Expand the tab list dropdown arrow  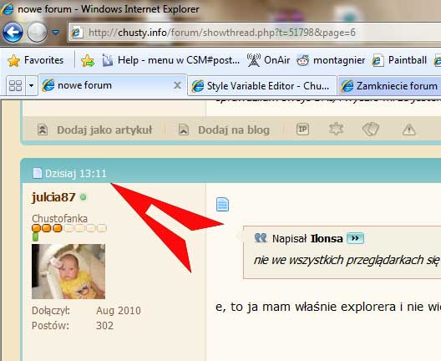pos(31,85)
